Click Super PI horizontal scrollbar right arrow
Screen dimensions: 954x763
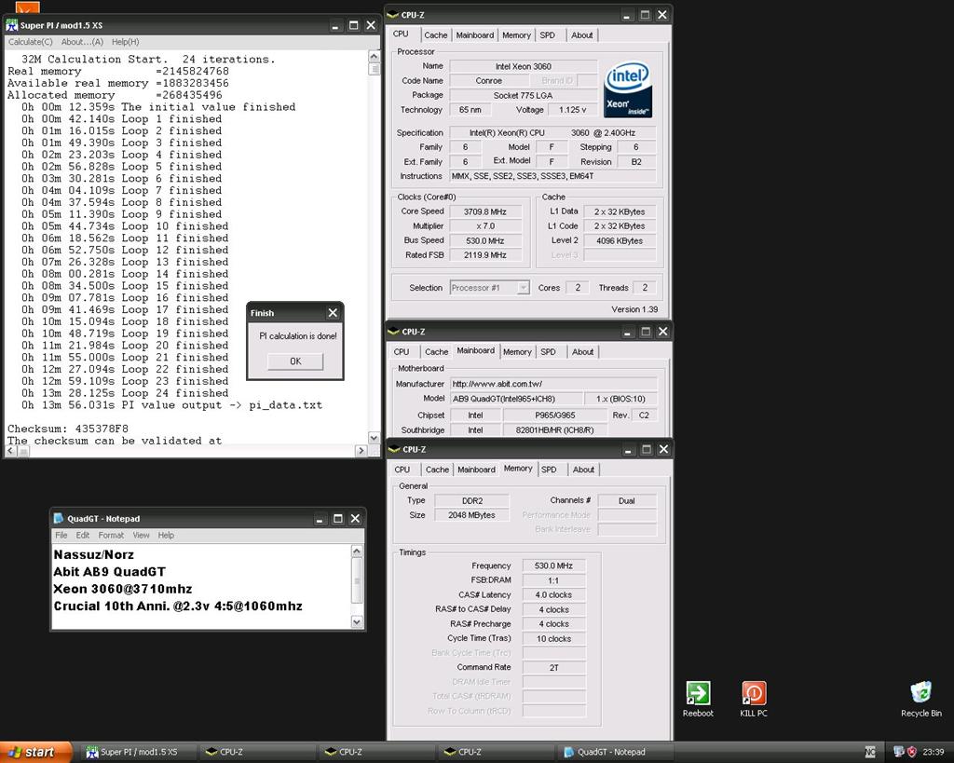361,451
